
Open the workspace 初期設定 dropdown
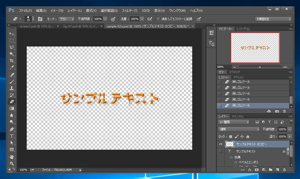(274, 19)
